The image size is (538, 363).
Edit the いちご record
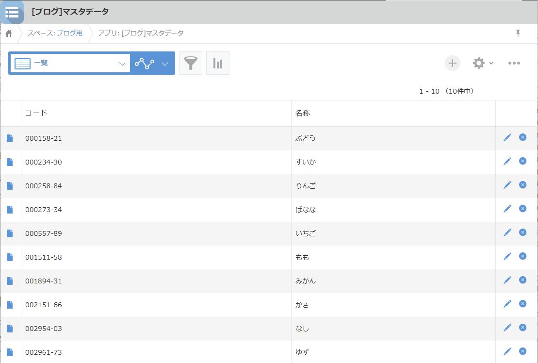(507, 232)
